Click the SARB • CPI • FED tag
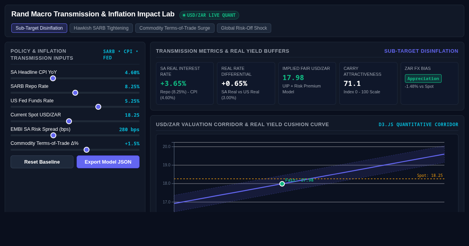Image resolution: width=469 pixels, height=246 pixels. (x=121, y=55)
